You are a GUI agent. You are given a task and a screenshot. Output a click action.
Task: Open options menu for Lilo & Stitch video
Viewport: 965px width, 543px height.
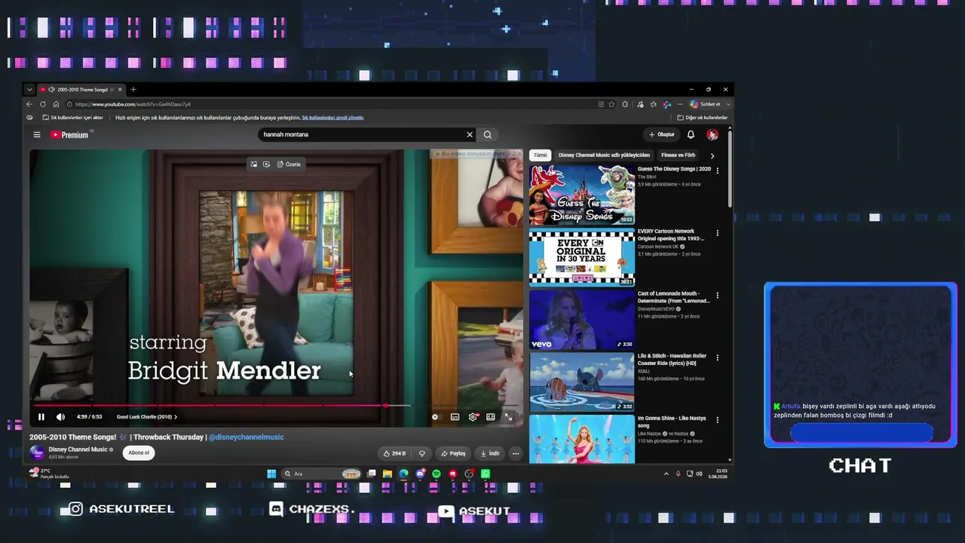coord(717,357)
